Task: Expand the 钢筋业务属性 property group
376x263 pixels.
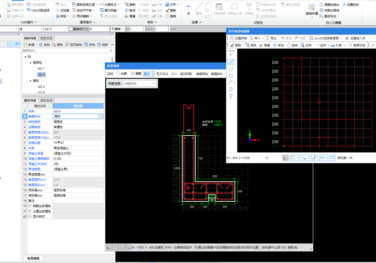Action: tap(30, 206)
